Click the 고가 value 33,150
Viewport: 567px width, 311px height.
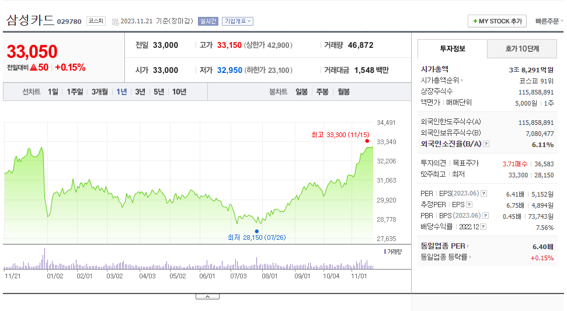click(229, 45)
